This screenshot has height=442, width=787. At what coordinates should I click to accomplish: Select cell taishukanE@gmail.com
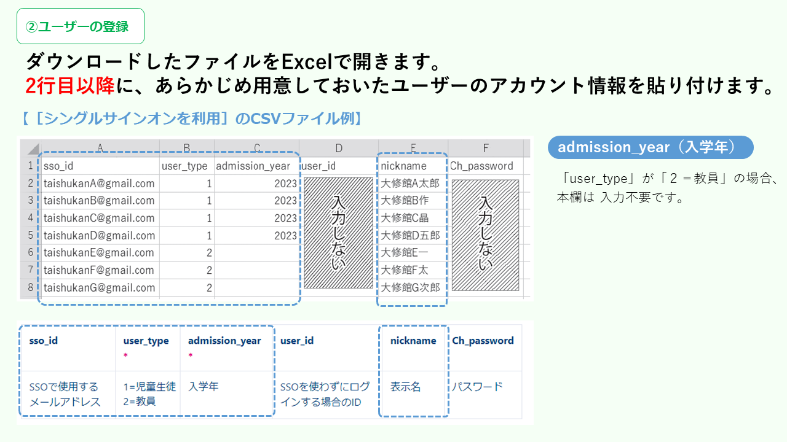100,252
